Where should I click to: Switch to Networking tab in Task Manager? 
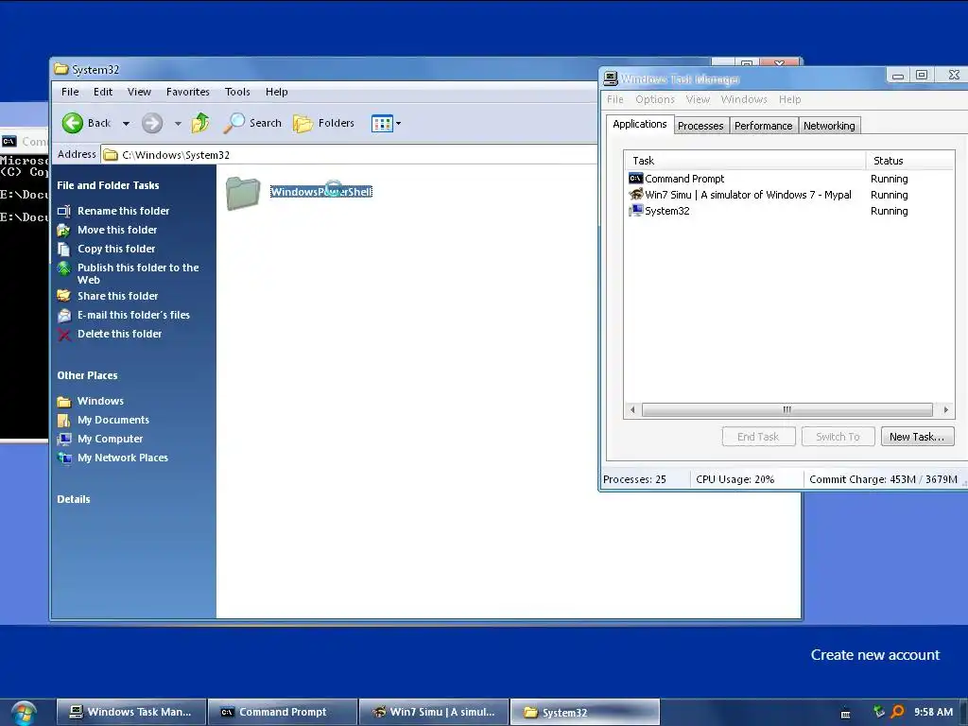click(829, 126)
